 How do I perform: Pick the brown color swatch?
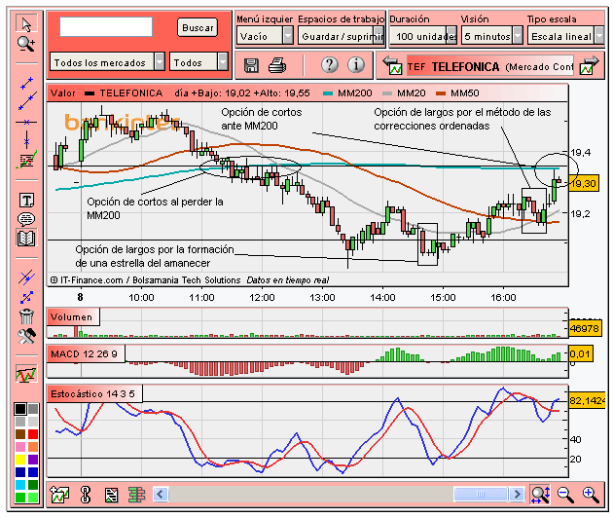(20, 434)
